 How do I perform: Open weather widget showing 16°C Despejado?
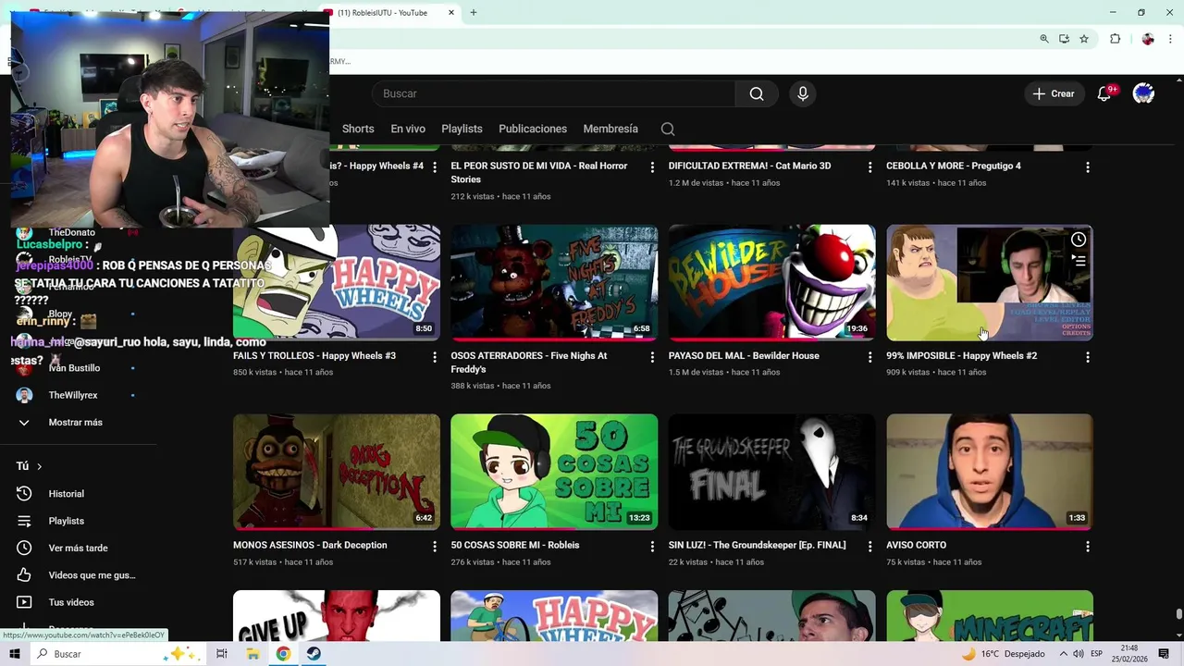tap(1003, 654)
